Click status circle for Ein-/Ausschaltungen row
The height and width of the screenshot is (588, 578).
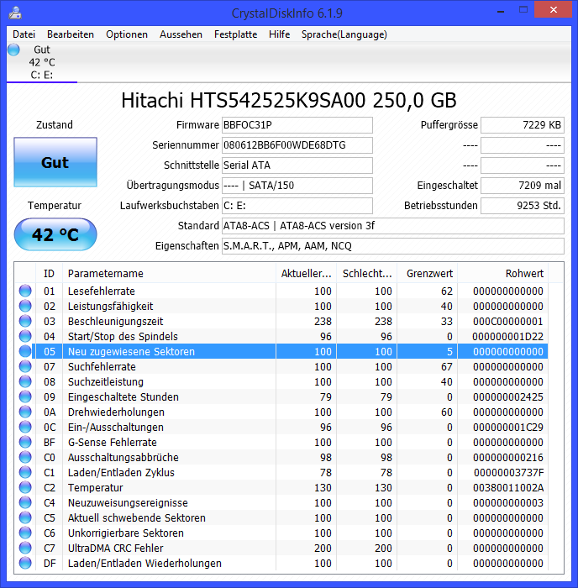pyautogui.click(x=25, y=427)
